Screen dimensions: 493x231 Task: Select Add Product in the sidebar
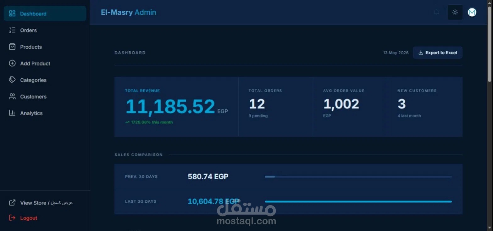[x=45, y=63]
